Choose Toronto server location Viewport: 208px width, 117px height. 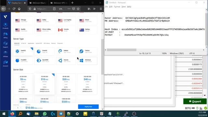pos(66,30)
